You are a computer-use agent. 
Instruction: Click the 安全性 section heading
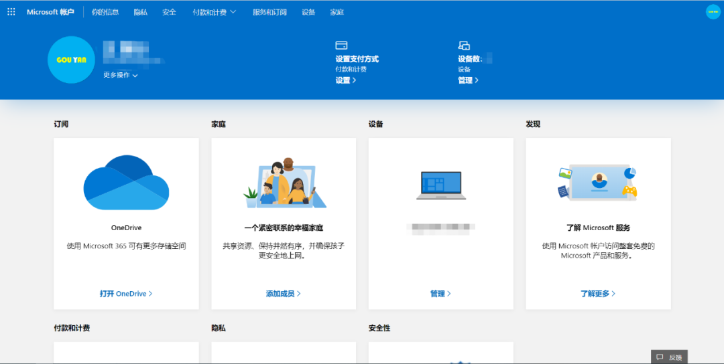coord(379,328)
